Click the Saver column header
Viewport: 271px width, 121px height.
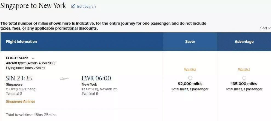(x=190, y=42)
